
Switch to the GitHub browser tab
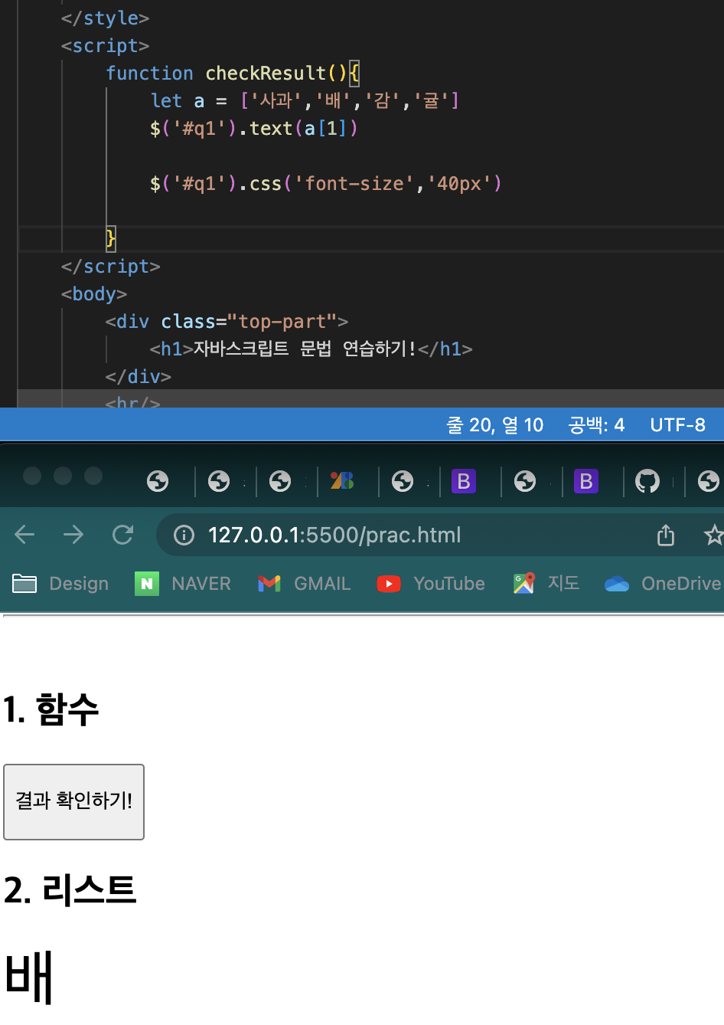647,481
